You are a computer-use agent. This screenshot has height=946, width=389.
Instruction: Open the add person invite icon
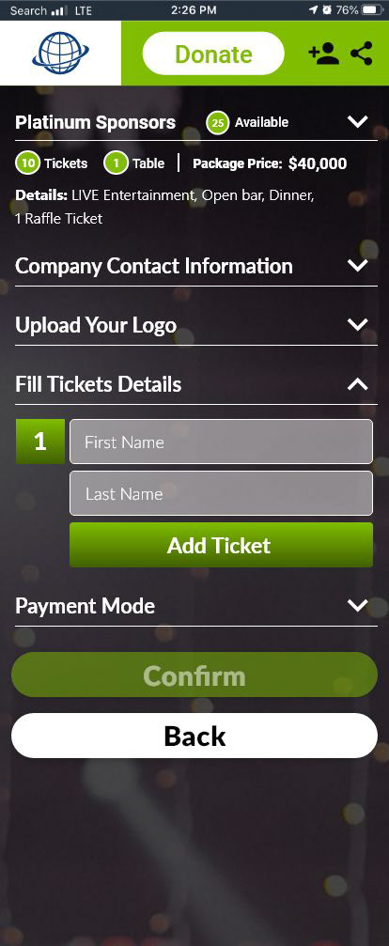[x=323, y=54]
